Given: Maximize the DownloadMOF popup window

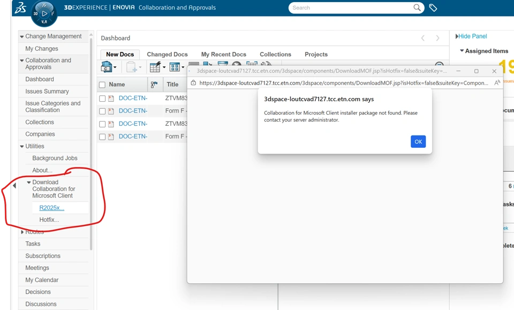Looking at the screenshot, I should point(477,71).
